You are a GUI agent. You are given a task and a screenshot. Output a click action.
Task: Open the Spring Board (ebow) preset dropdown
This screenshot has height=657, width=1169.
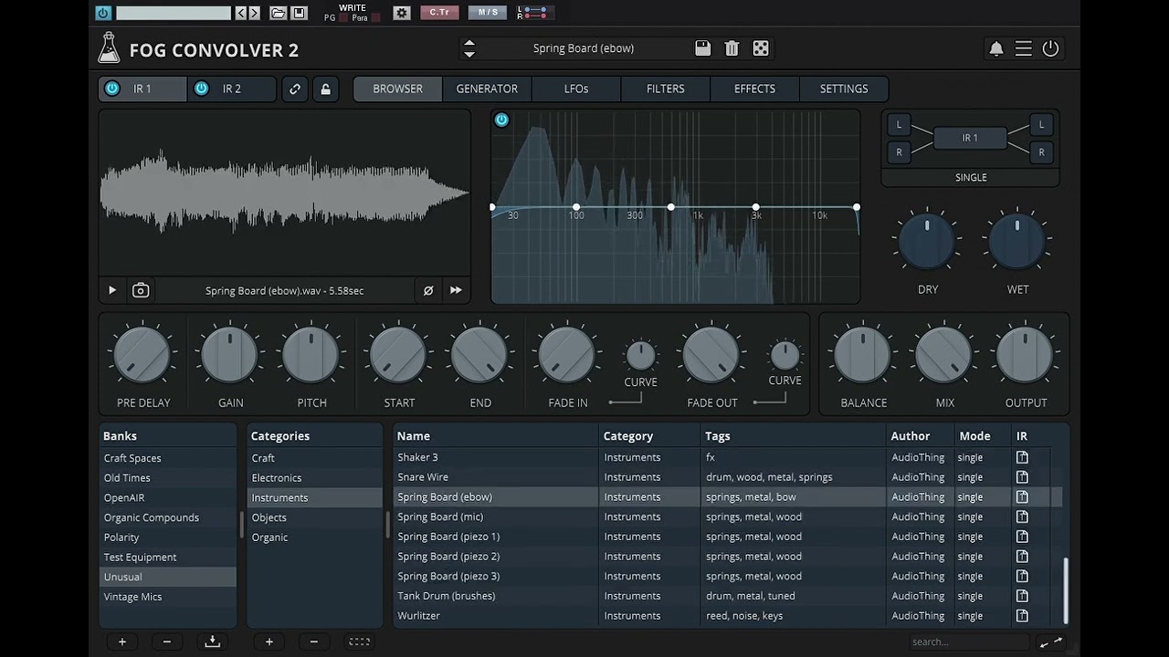coord(584,48)
